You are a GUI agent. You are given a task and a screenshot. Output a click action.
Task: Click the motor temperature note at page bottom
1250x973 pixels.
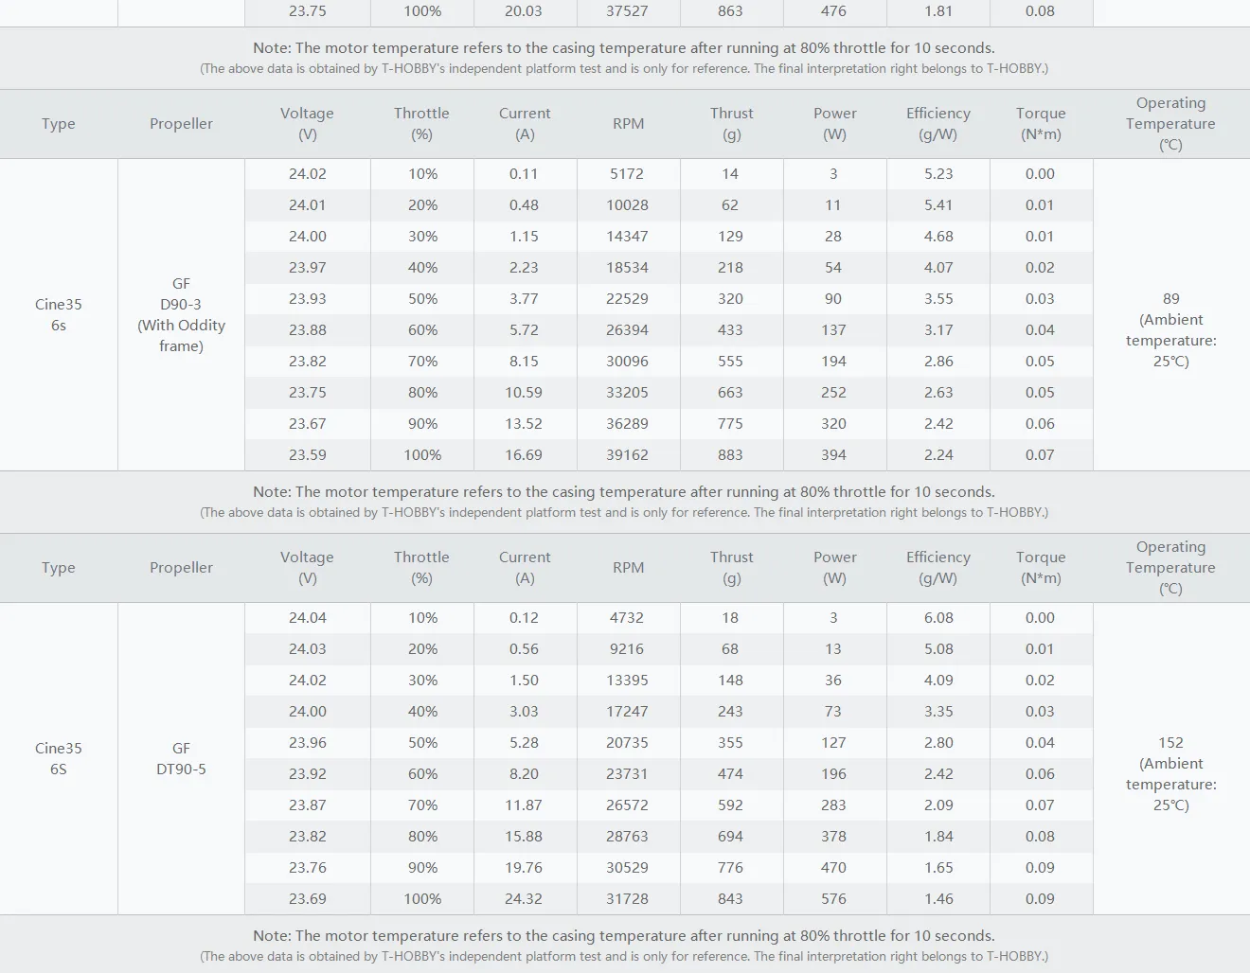coord(623,936)
